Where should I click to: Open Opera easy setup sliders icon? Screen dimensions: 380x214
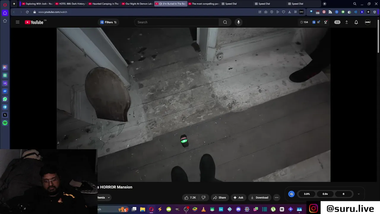[x=295, y=12]
